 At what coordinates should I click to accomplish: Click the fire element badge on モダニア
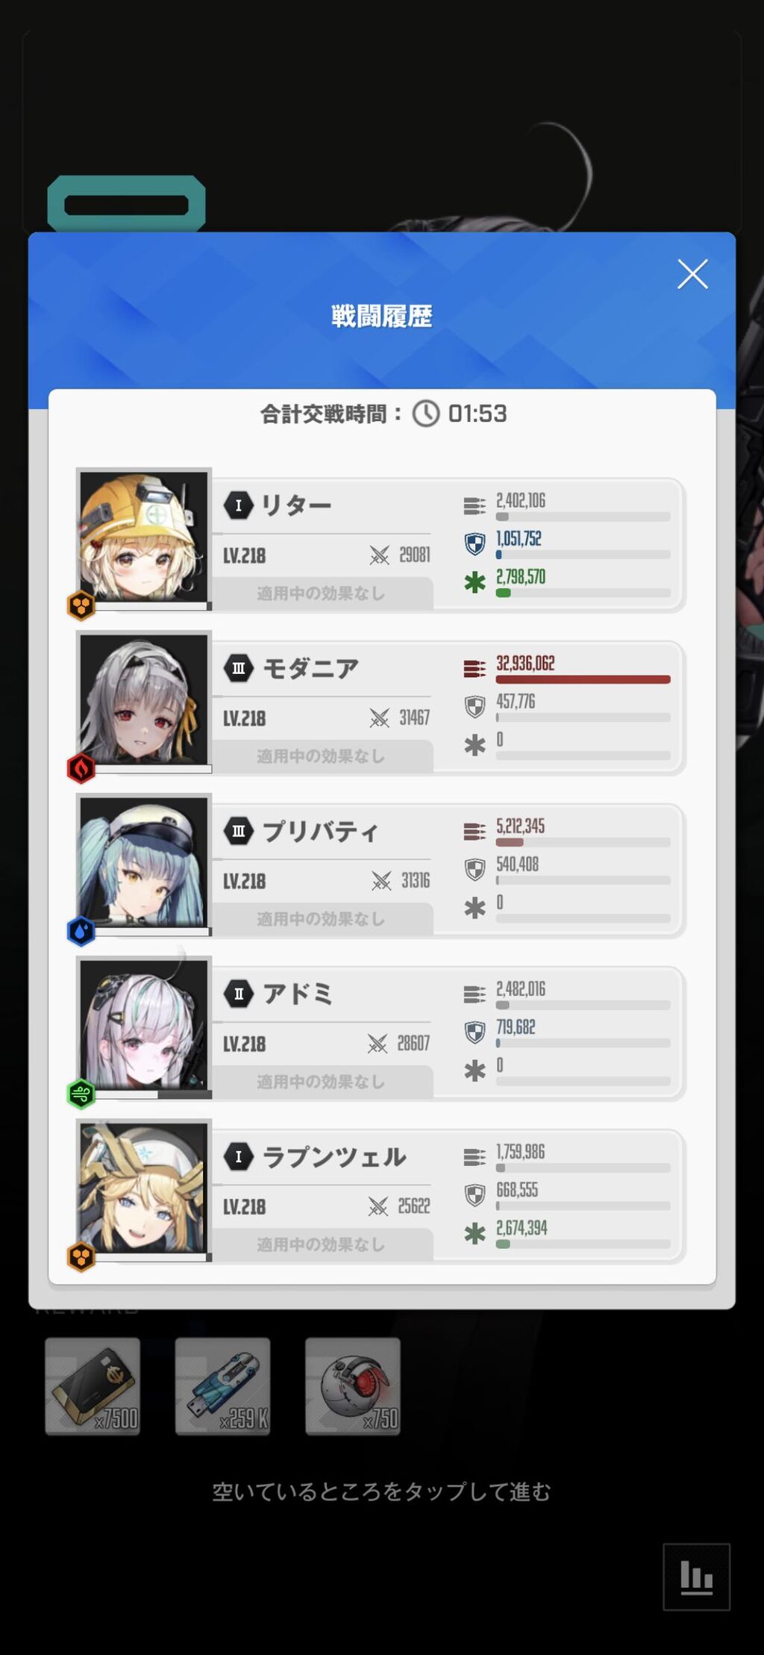tap(81, 768)
